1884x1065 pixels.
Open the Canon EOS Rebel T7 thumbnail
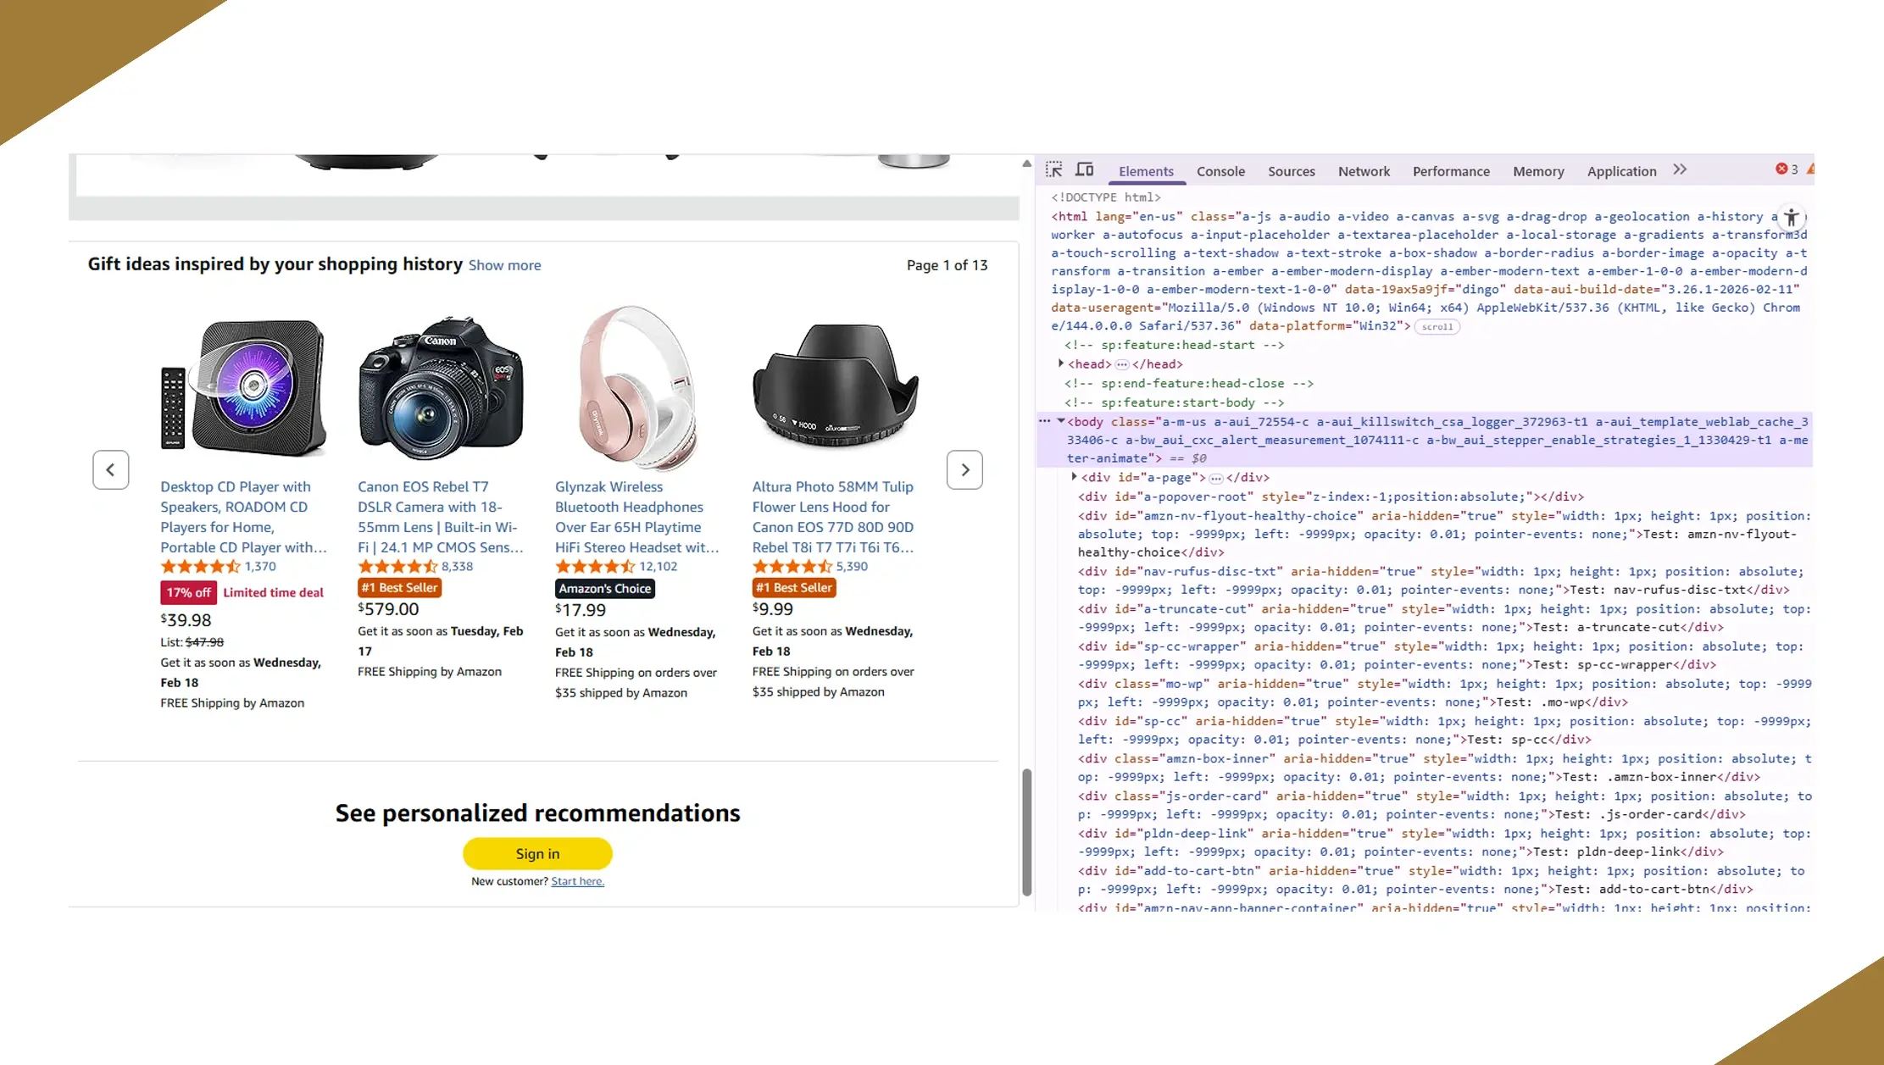point(441,387)
